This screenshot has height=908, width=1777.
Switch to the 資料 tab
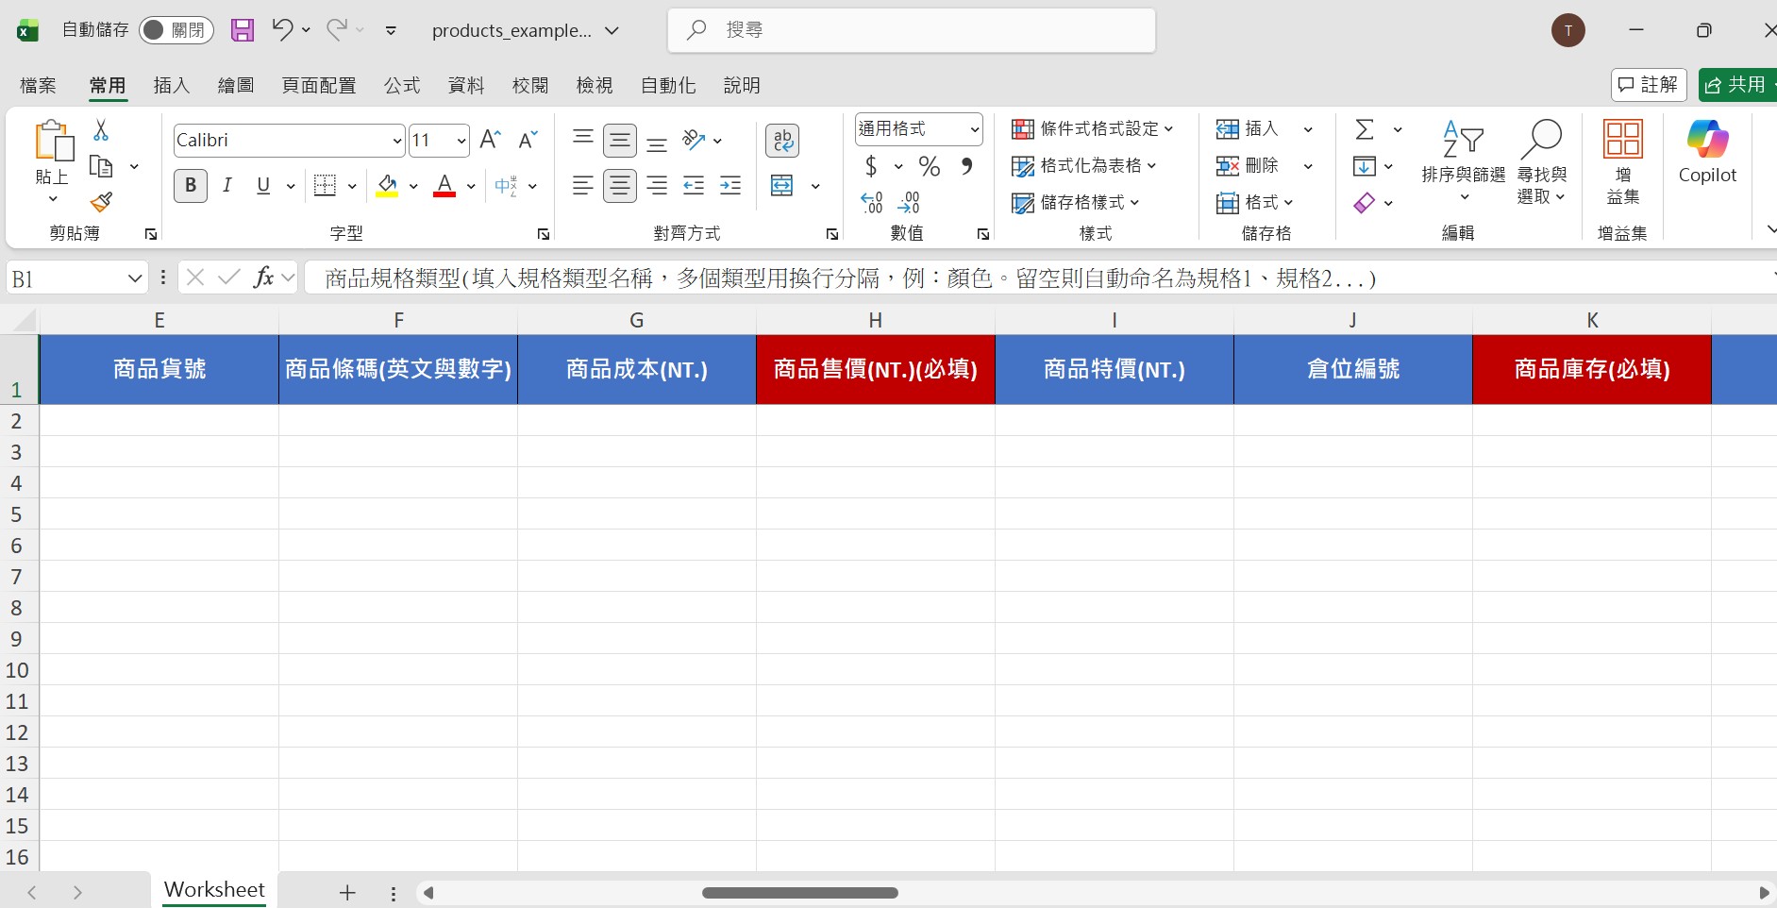[x=466, y=85]
